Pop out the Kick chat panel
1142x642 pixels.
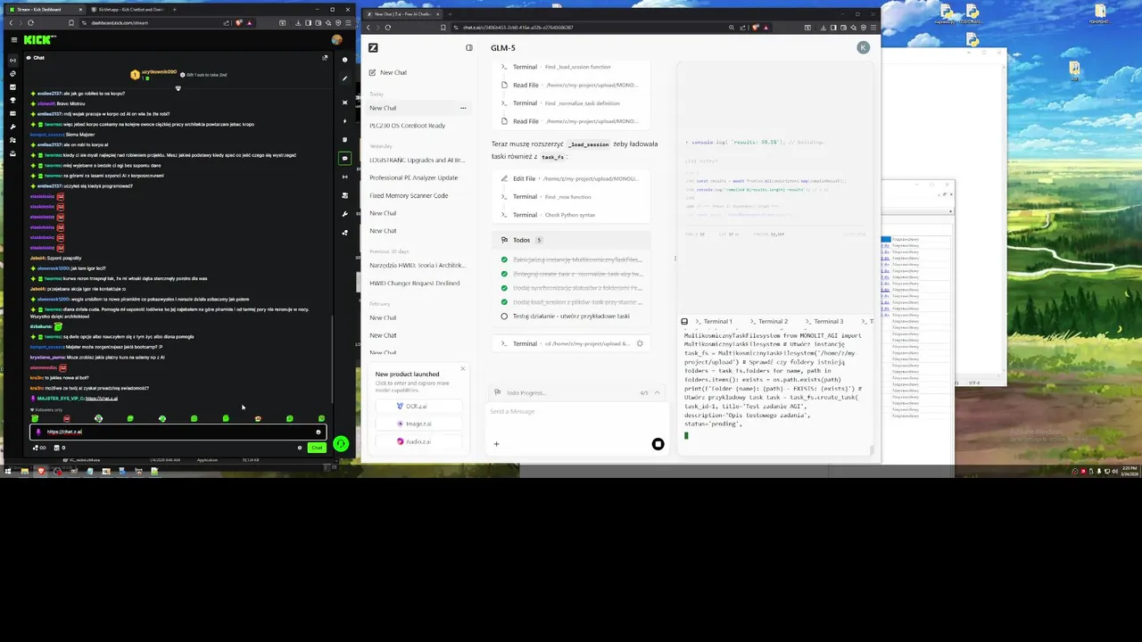click(325, 58)
